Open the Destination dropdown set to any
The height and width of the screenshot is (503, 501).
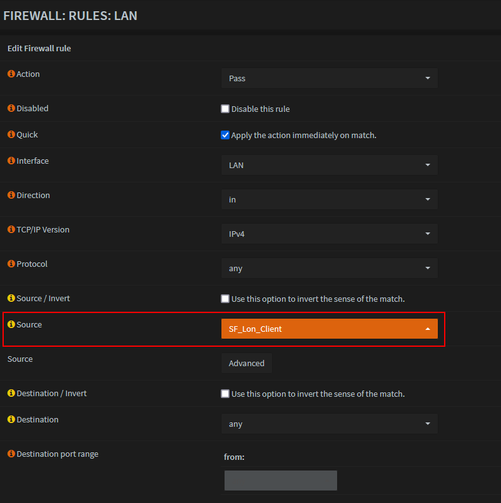coord(329,424)
